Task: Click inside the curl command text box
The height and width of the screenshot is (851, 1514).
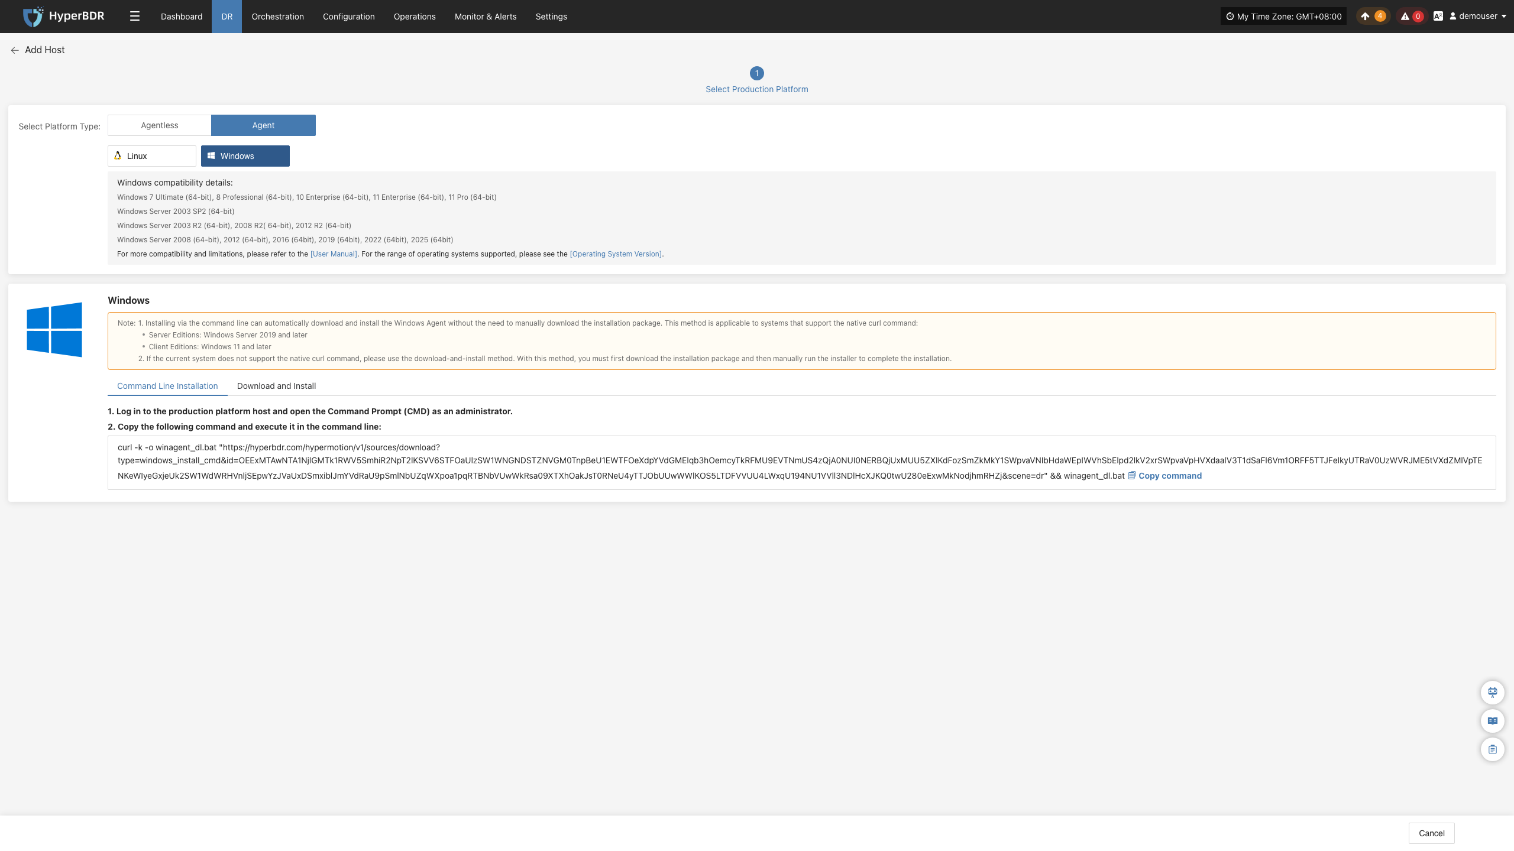Action: pos(801,462)
